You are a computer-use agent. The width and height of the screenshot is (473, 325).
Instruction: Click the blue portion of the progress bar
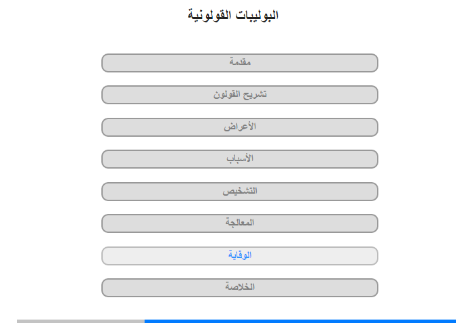[300, 321]
